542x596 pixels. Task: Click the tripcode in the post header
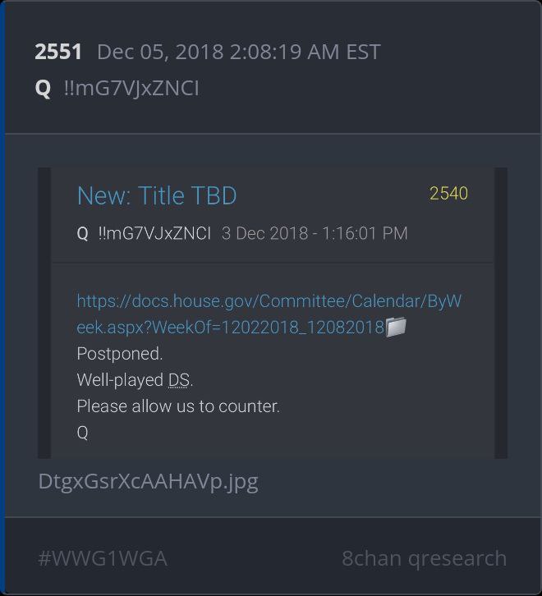pos(131,88)
